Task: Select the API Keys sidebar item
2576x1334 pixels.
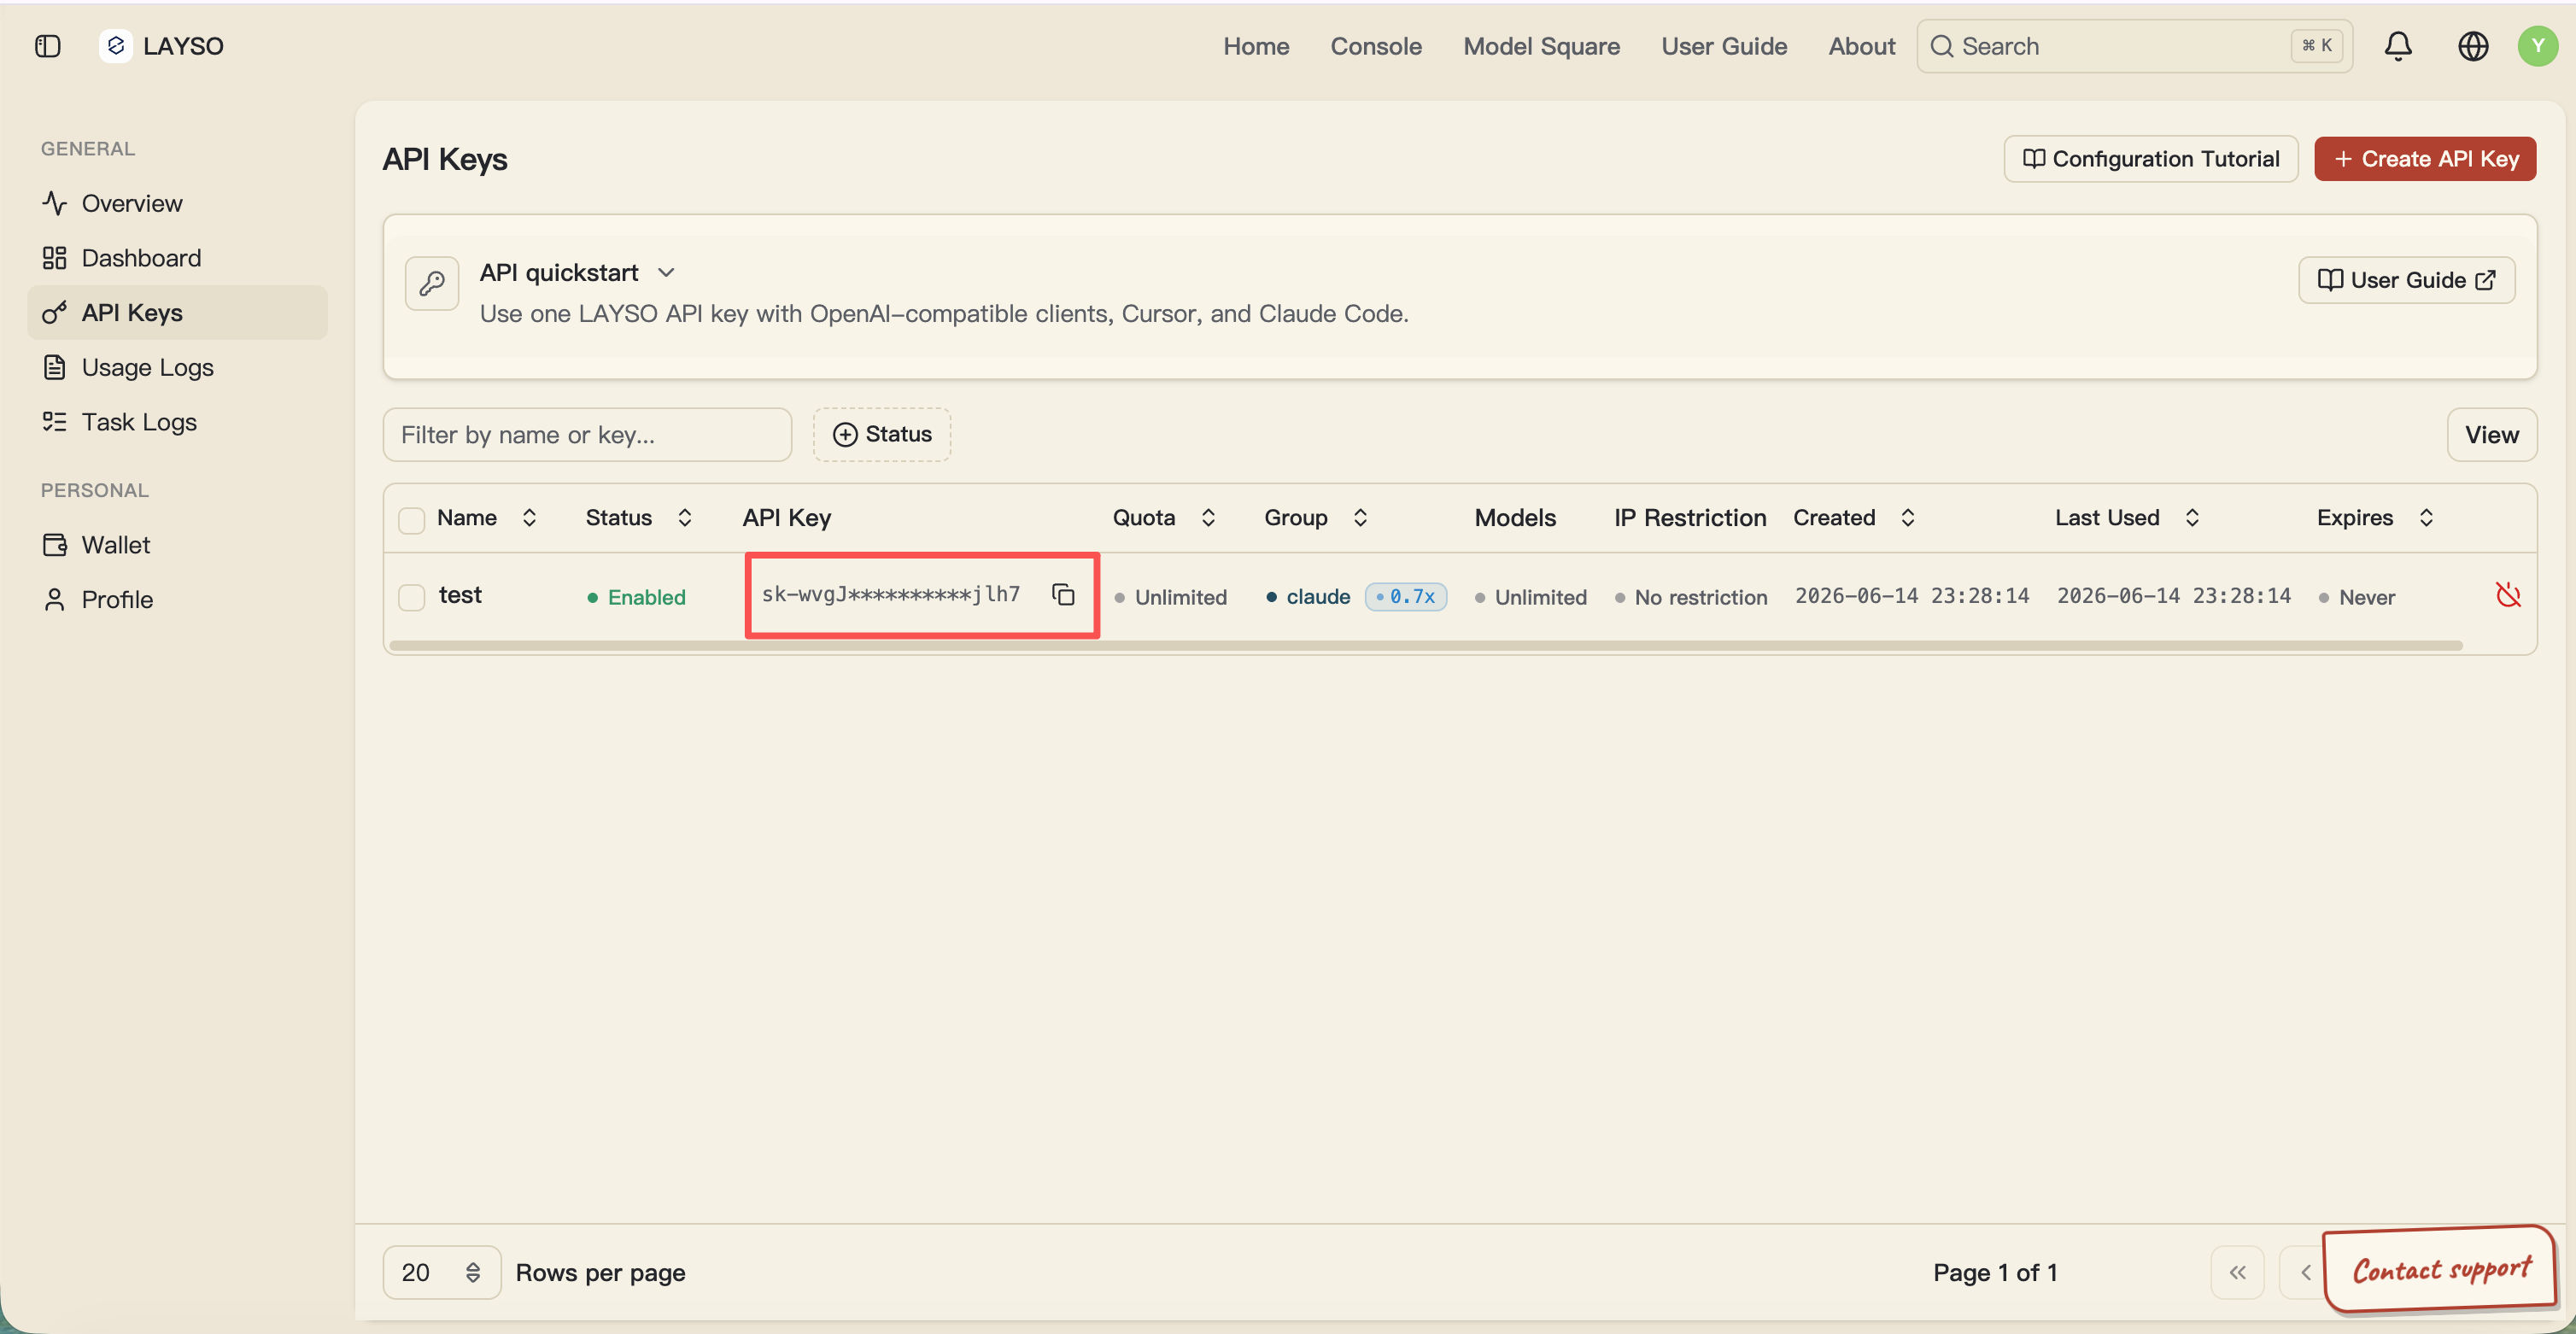Action: pyautogui.click(x=178, y=313)
